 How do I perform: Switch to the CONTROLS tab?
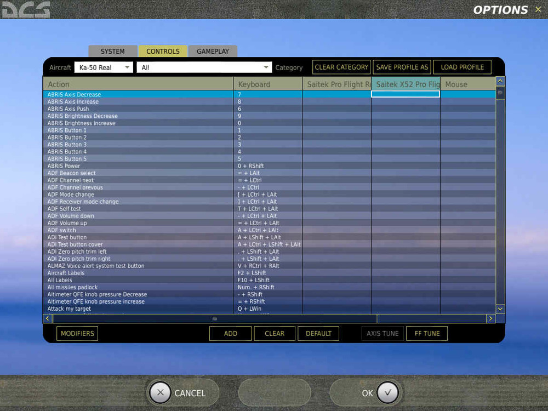point(163,51)
